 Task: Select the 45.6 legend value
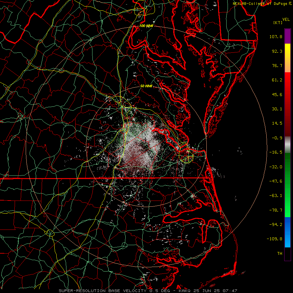[277, 94]
